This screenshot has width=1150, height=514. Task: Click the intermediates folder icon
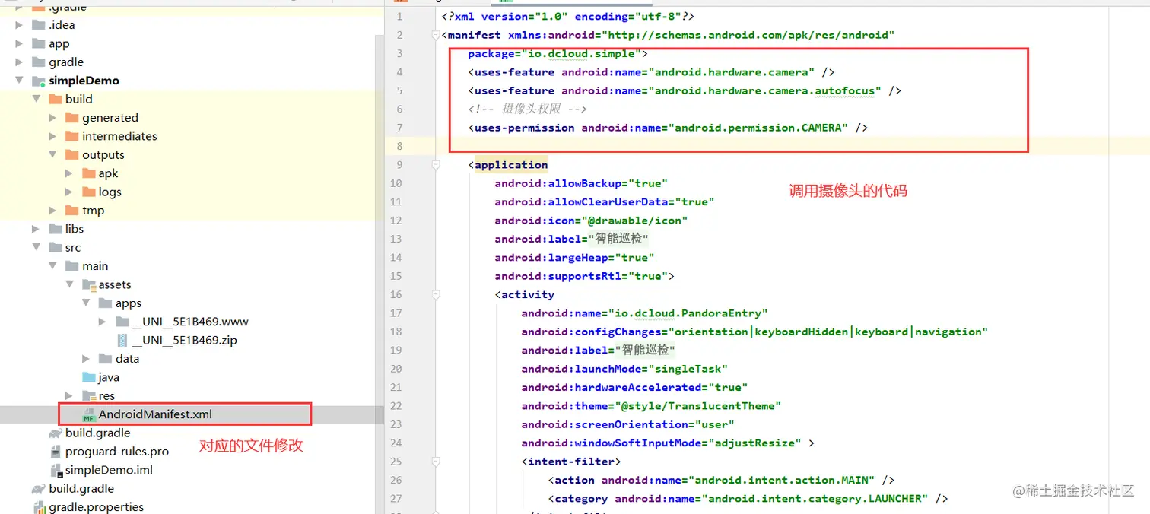tap(72, 136)
